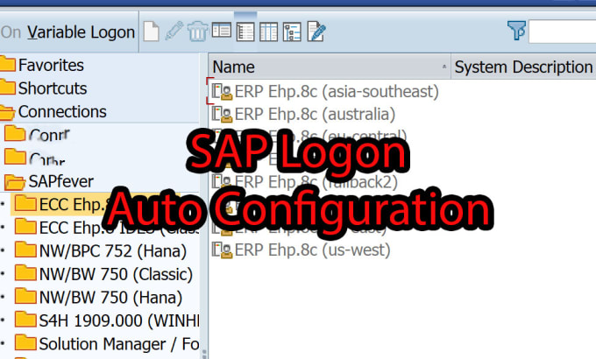
Task: Select ERP Ehp.8c (asia-southeast) entry
Action: (325, 92)
